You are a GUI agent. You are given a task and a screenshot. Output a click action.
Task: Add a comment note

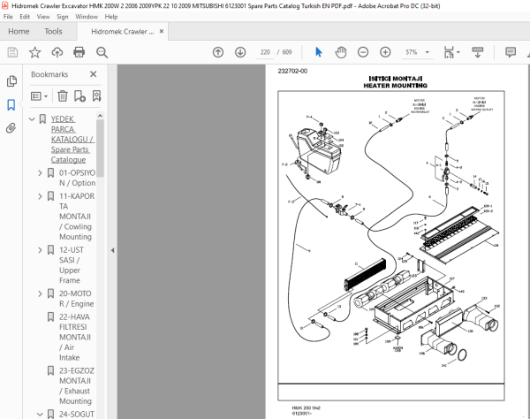tap(511, 52)
